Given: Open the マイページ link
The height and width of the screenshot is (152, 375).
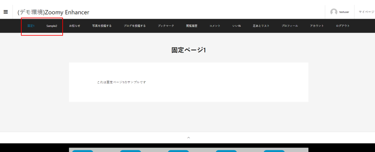Looking at the screenshot, I should pyautogui.click(x=366, y=12).
